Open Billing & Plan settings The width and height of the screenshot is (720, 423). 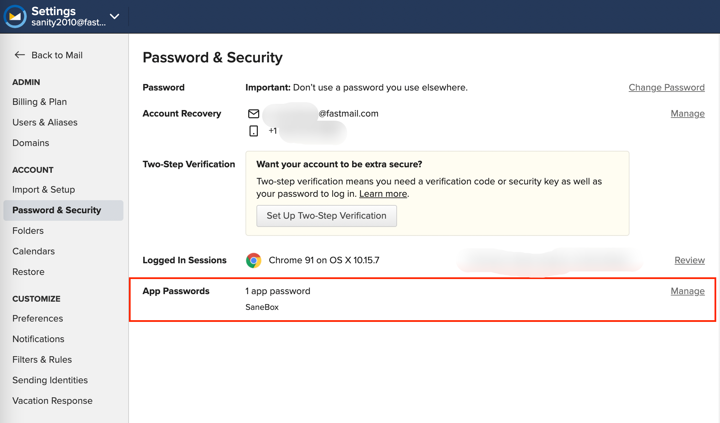pos(39,102)
